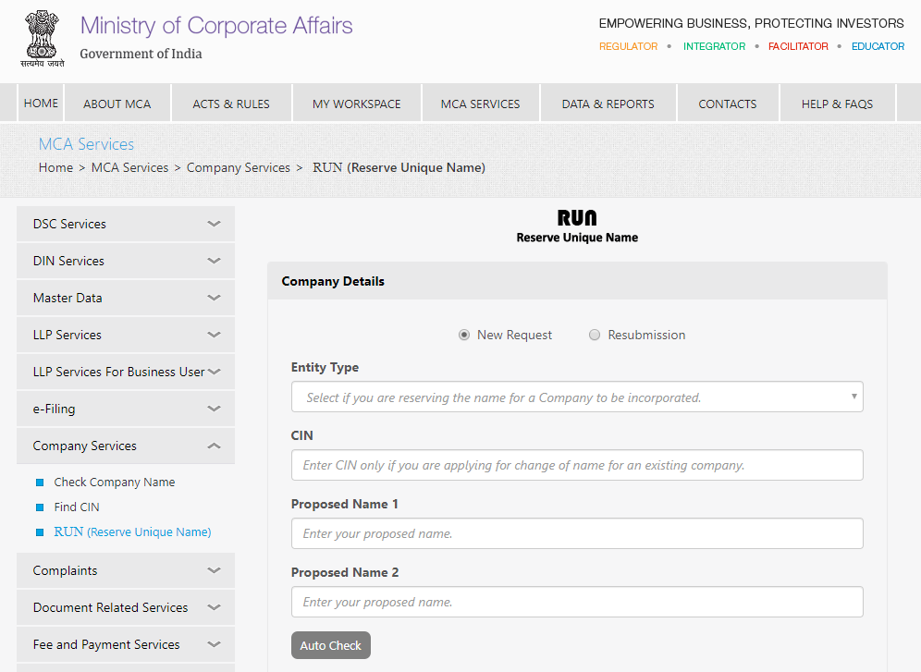Go to Home in the breadcrumb
921x672 pixels.
click(55, 168)
